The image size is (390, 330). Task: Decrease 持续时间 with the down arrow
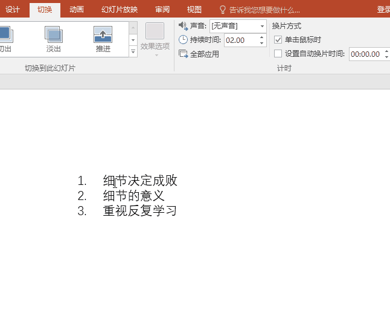click(261, 43)
